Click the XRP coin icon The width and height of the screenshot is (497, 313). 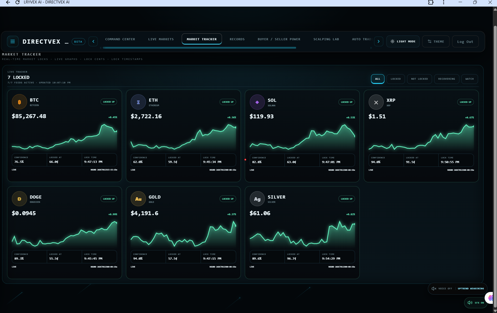pos(376,102)
